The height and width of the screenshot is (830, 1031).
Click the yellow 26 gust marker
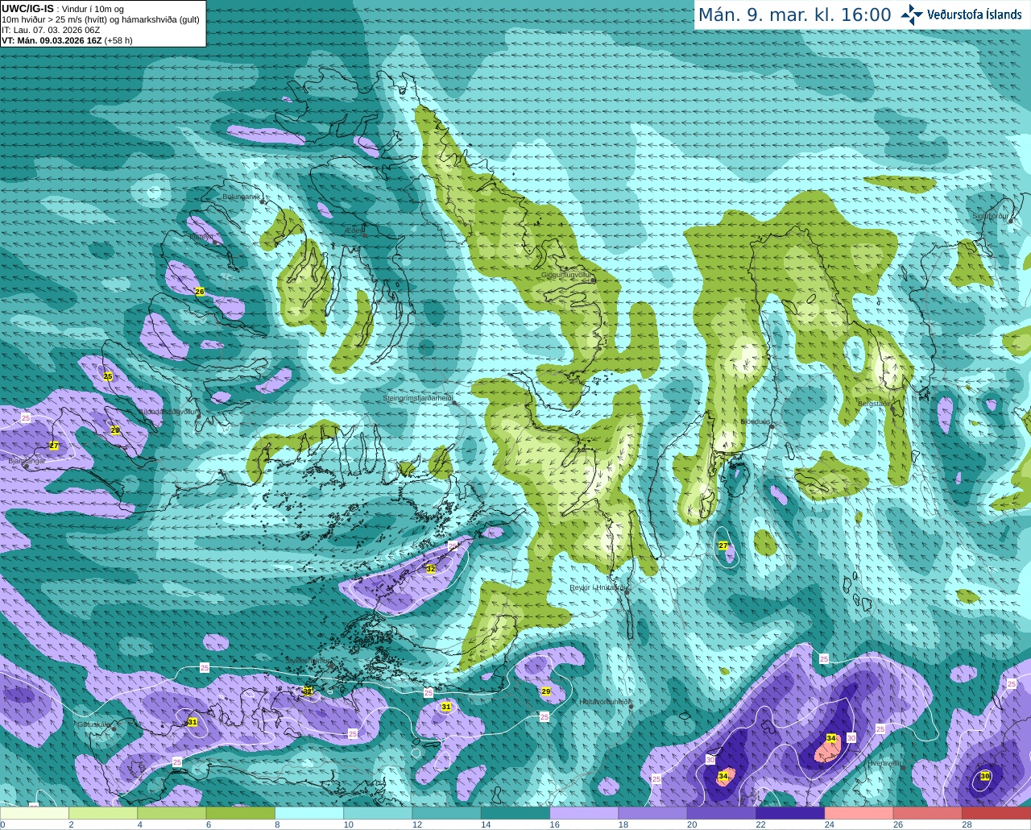pyautogui.click(x=200, y=292)
